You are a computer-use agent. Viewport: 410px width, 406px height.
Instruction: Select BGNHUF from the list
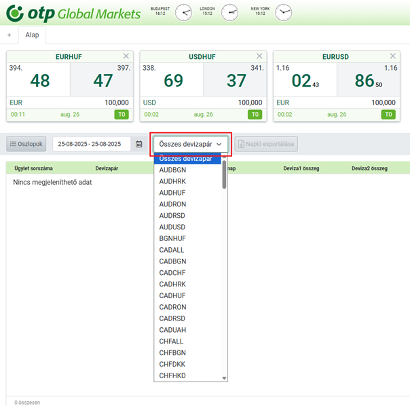tap(187, 238)
